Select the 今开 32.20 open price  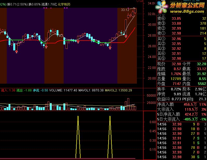(194, 64)
